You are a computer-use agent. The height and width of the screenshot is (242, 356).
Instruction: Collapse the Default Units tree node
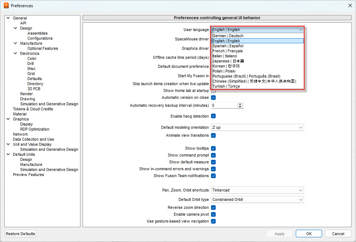pos(8,154)
